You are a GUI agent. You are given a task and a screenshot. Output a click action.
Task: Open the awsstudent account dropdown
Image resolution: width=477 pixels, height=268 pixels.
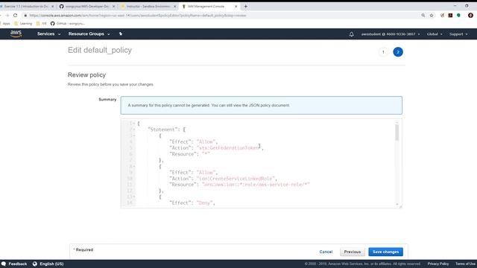point(391,34)
